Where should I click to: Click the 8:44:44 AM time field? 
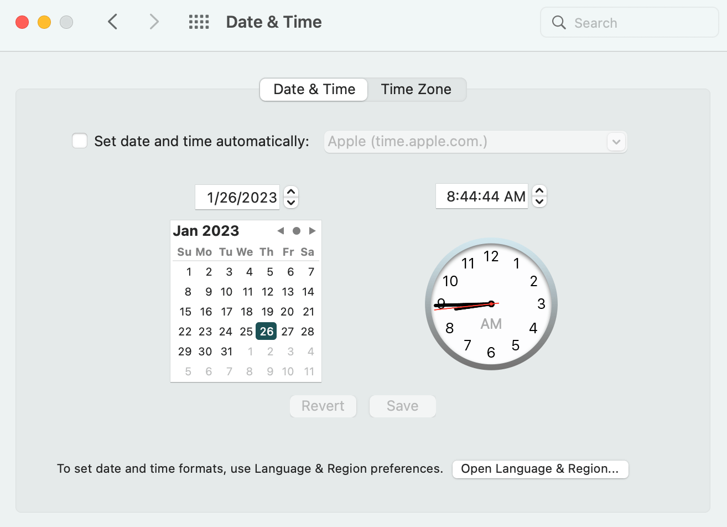point(482,197)
